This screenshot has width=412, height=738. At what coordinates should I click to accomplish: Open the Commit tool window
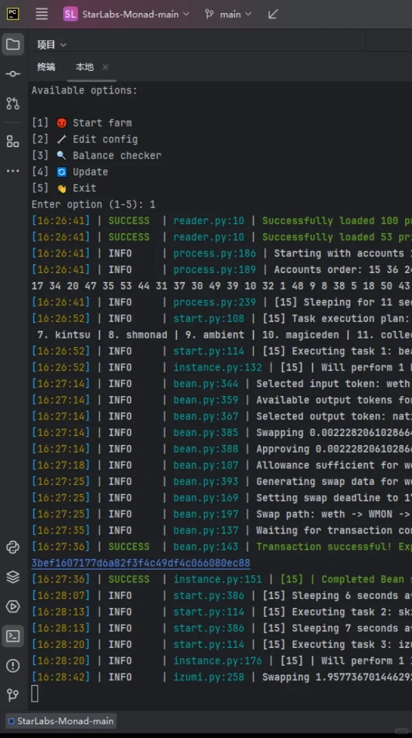(x=12, y=74)
